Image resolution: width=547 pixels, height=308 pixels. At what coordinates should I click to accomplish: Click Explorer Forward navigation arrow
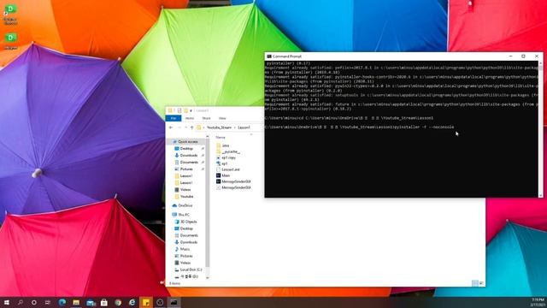click(179, 127)
